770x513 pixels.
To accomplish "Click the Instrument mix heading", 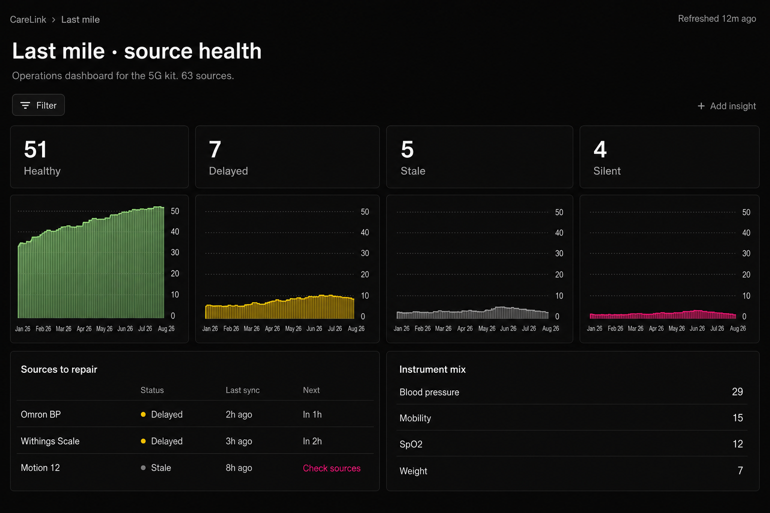I will coord(433,369).
